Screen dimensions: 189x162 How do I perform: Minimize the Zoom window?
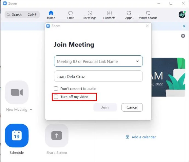[x=159, y=3]
